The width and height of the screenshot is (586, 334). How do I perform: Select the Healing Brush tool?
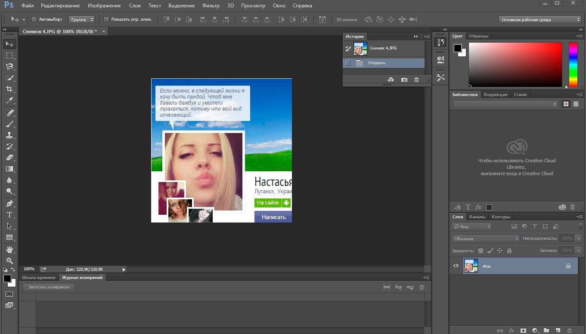[9, 113]
